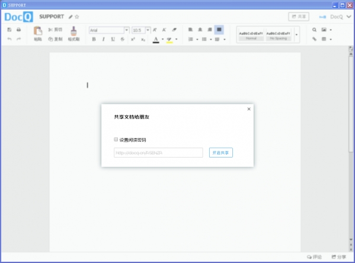Image resolution: width=355 pixels, height=263 pixels.
Task: Click the document vertical scrollbar
Action: [x=351, y=104]
